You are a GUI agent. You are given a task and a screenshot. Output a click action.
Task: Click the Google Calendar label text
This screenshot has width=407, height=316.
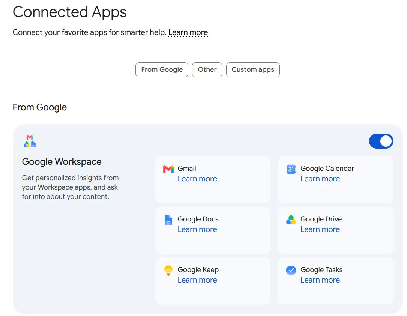pyautogui.click(x=327, y=168)
